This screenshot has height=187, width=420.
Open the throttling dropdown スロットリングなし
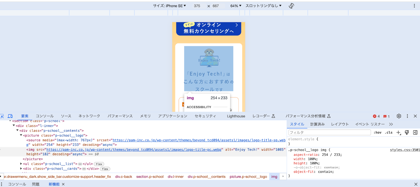click(x=263, y=6)
